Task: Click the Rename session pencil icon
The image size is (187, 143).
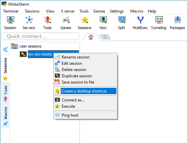Action: coord(57,57)
